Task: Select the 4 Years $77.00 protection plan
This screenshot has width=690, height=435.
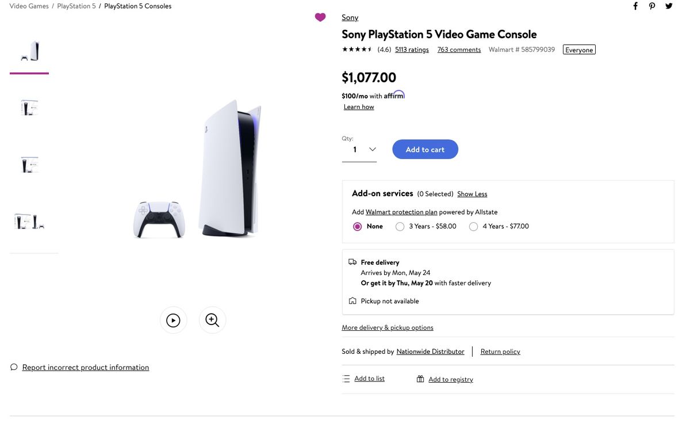Action: tap(473, 226)
